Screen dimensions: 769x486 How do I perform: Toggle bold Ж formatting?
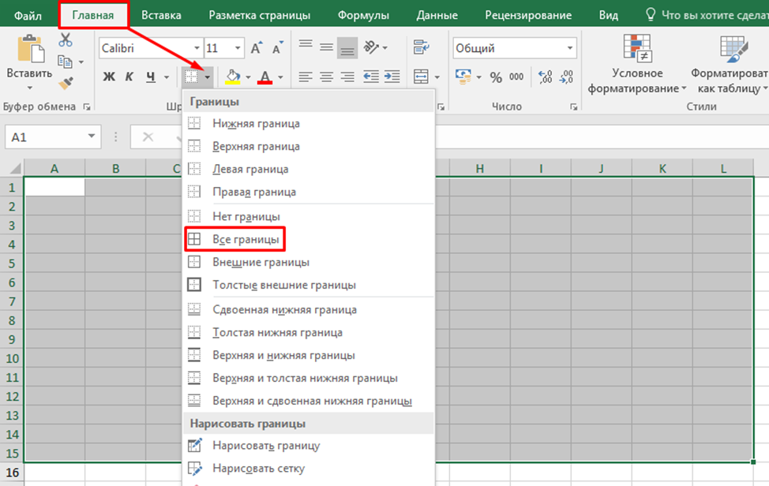[109, 77]
